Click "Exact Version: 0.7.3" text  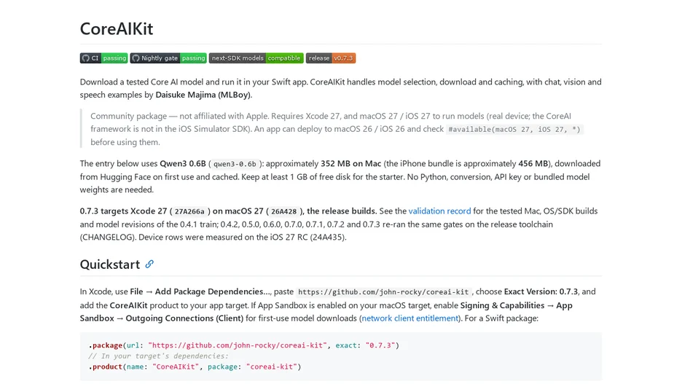(541, 291)
